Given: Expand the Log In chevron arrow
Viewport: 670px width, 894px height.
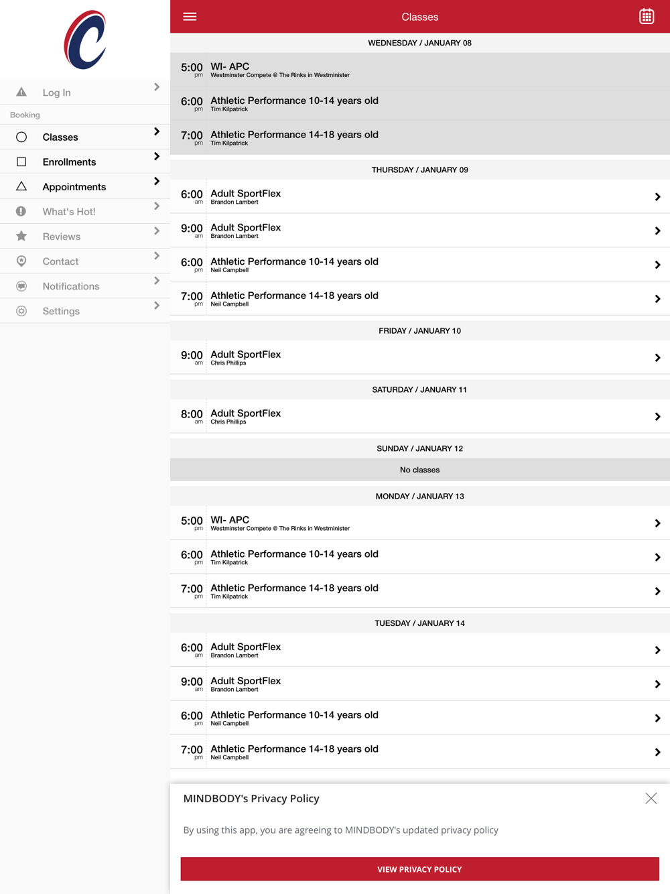Looking at the screenshot, I should click(157, 87).
